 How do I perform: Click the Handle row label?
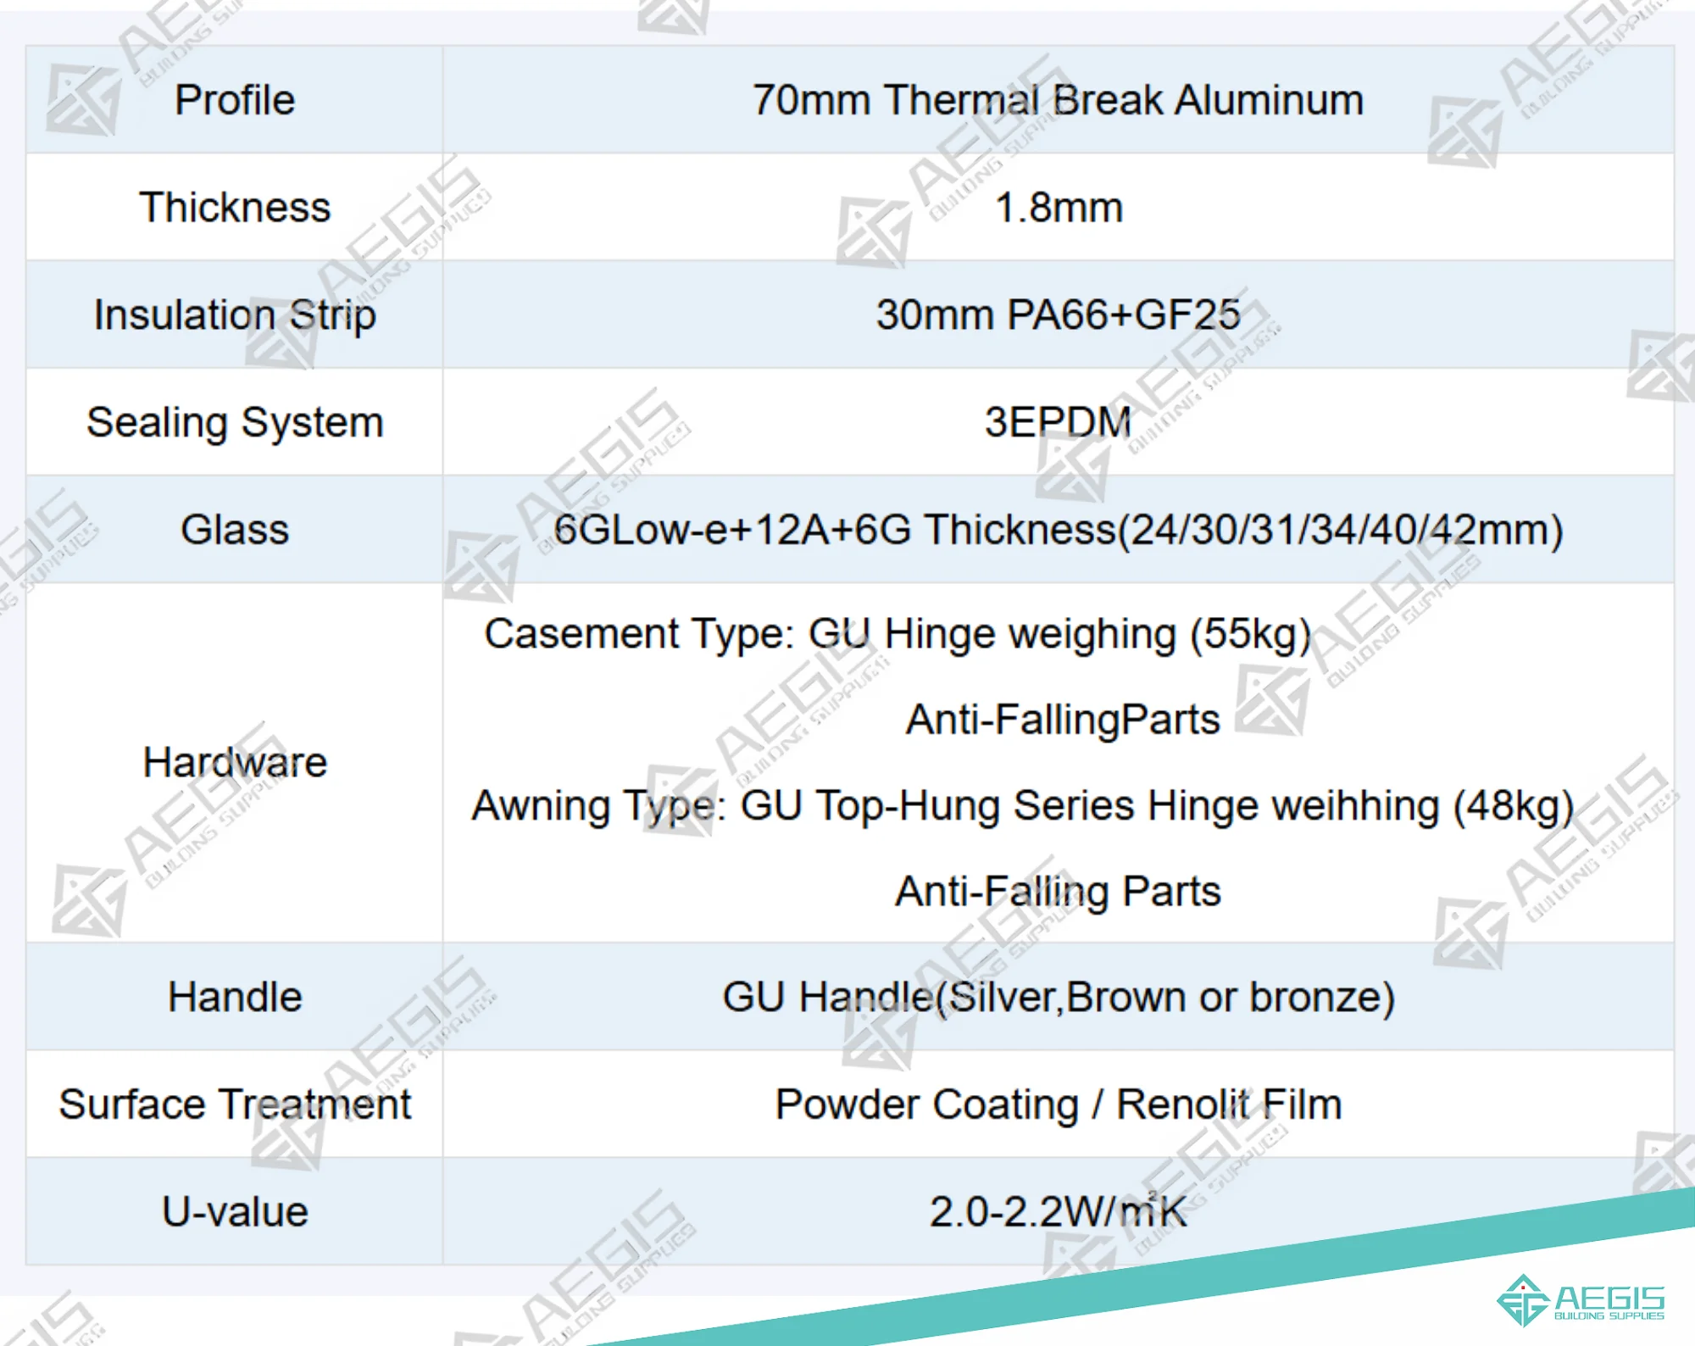235,997
